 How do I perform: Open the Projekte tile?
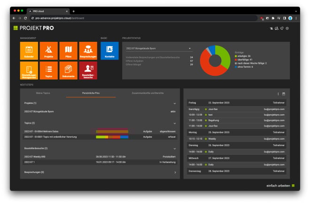coord(48,51)
